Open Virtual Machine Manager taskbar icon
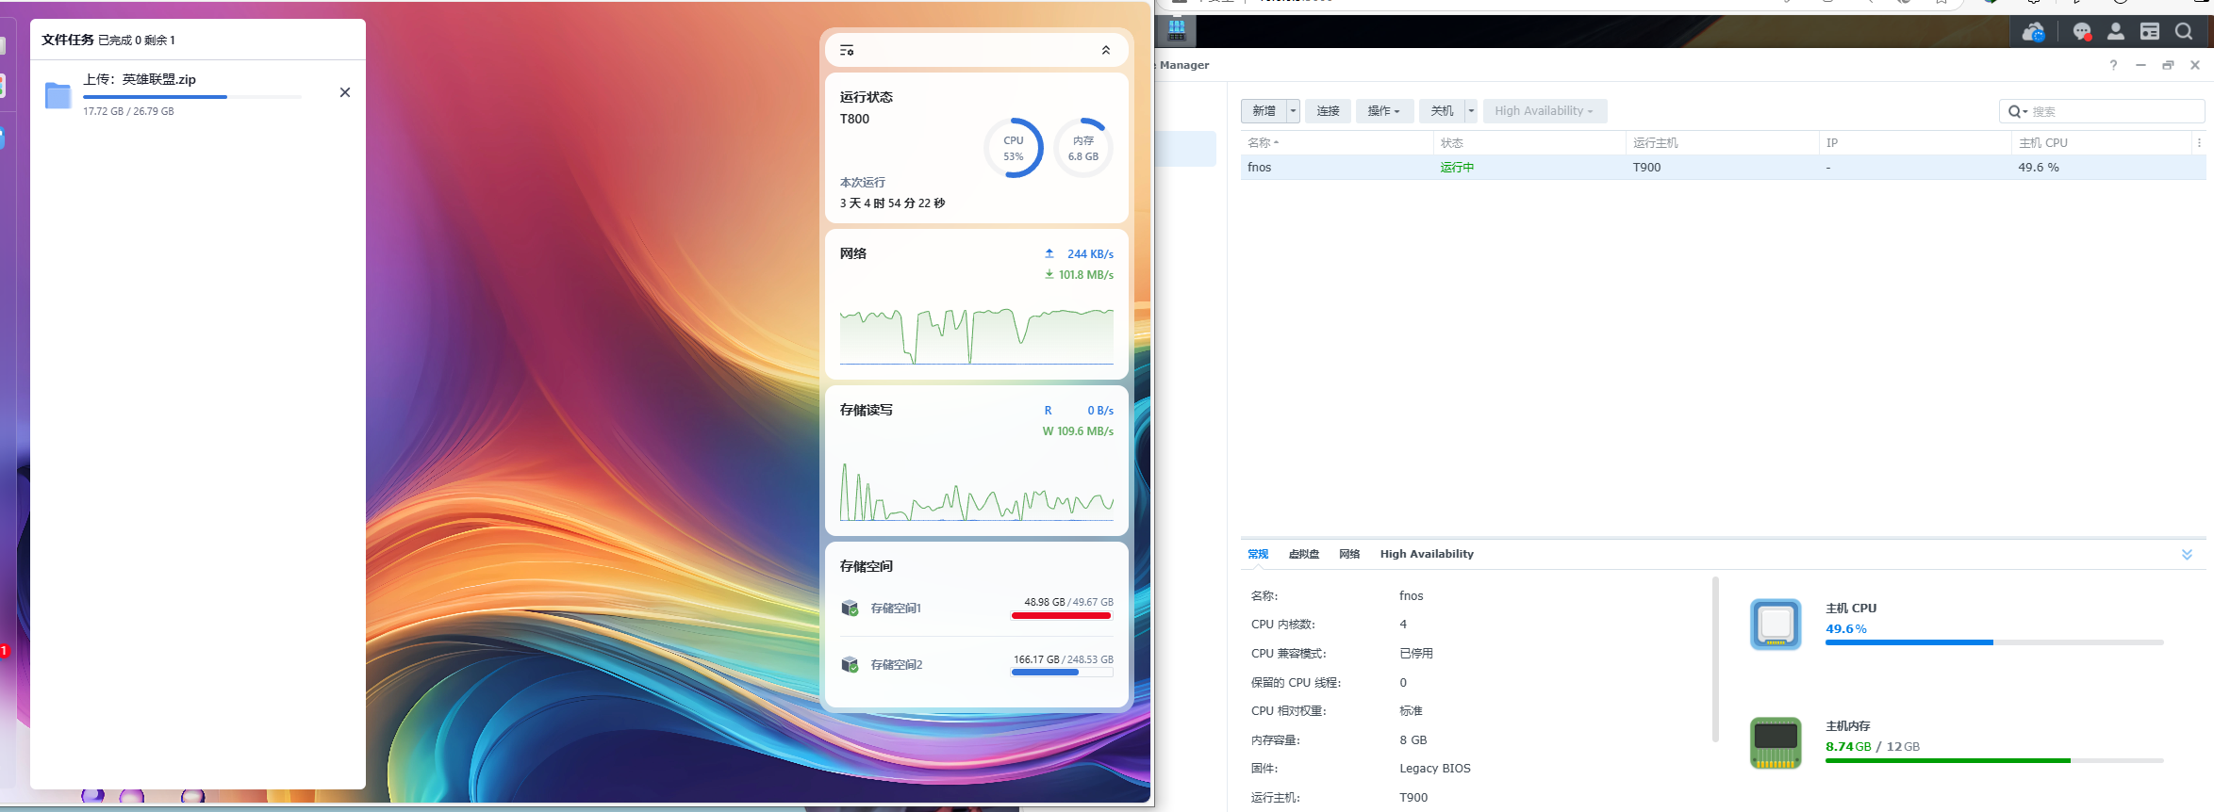Image resolution: width=2214 pixels, height=812 pixels. (x=1177, y=30)
